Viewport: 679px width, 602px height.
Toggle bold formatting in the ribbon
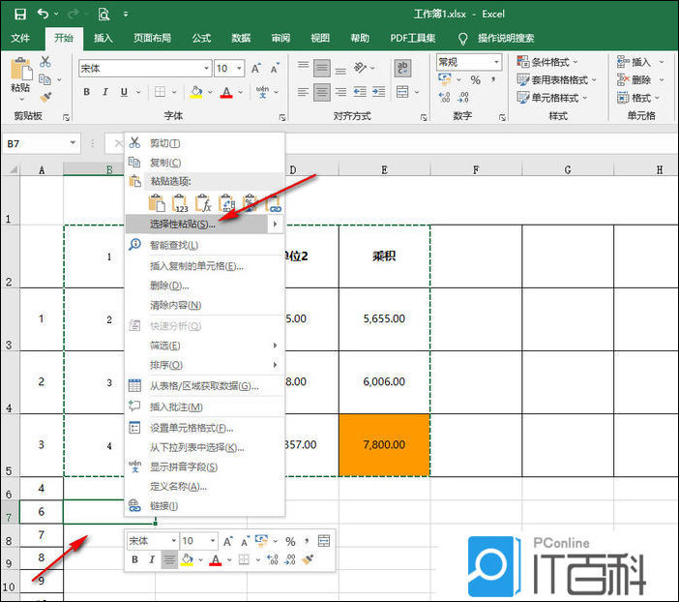[86, 93]
